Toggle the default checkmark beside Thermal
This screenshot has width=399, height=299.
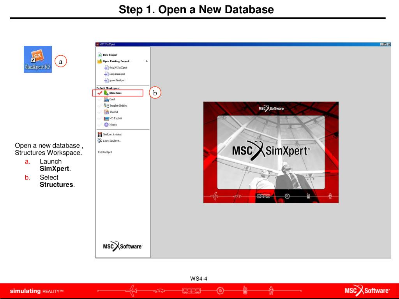(99, 112)
